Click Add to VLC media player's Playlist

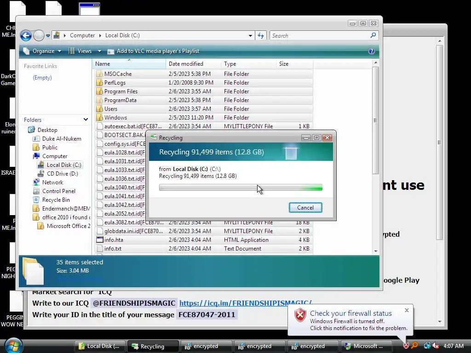[x=154, y=51]
